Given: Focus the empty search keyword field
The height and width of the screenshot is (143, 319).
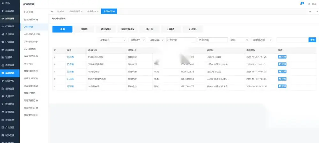Looking at the screenshot, I should 293,40.
